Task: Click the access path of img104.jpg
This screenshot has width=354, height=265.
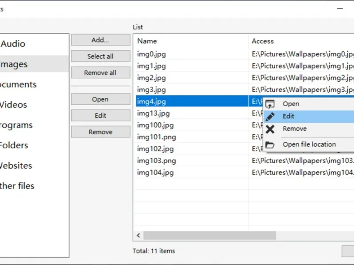Action: pos(303,172)
